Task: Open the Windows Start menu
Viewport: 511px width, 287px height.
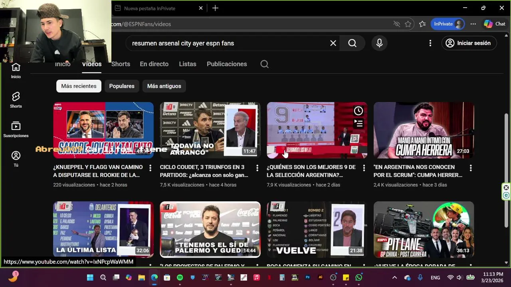Action: click(90, 277)
